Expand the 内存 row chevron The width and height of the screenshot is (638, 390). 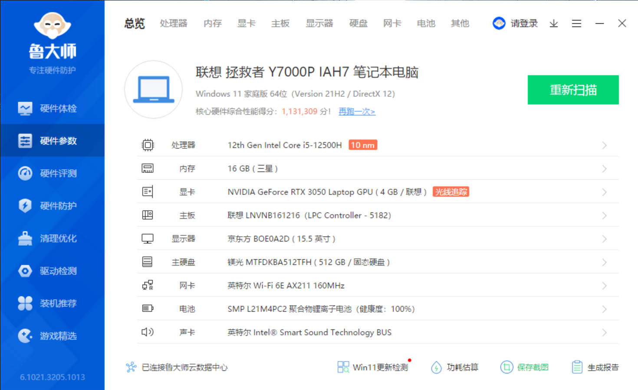604,169
